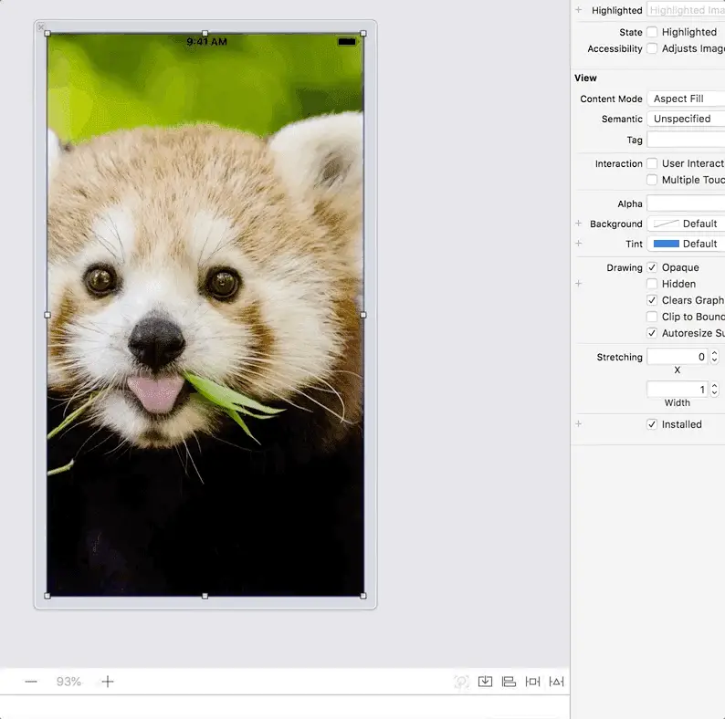Click the bottom-right resize handle of image view
This screenshot has height=719, width=725.
coord(363,596)
